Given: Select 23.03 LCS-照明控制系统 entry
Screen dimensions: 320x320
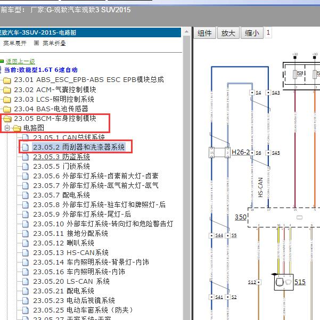Looking at the screenshot, I should [x=54, y=99].
